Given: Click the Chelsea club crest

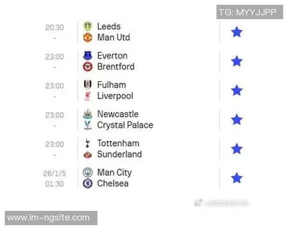Looking at the screenshot, I should 87,184.
